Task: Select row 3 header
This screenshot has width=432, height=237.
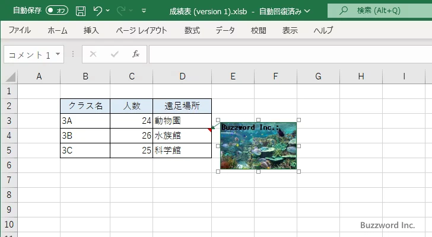Action: [x=9, y=121]
